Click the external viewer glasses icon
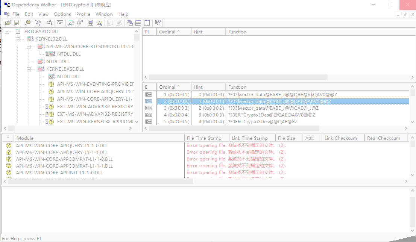 pyautogui.click(x=71, y=23)
